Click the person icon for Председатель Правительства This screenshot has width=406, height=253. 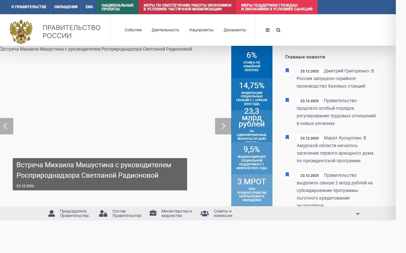click(x=52, y=213)
